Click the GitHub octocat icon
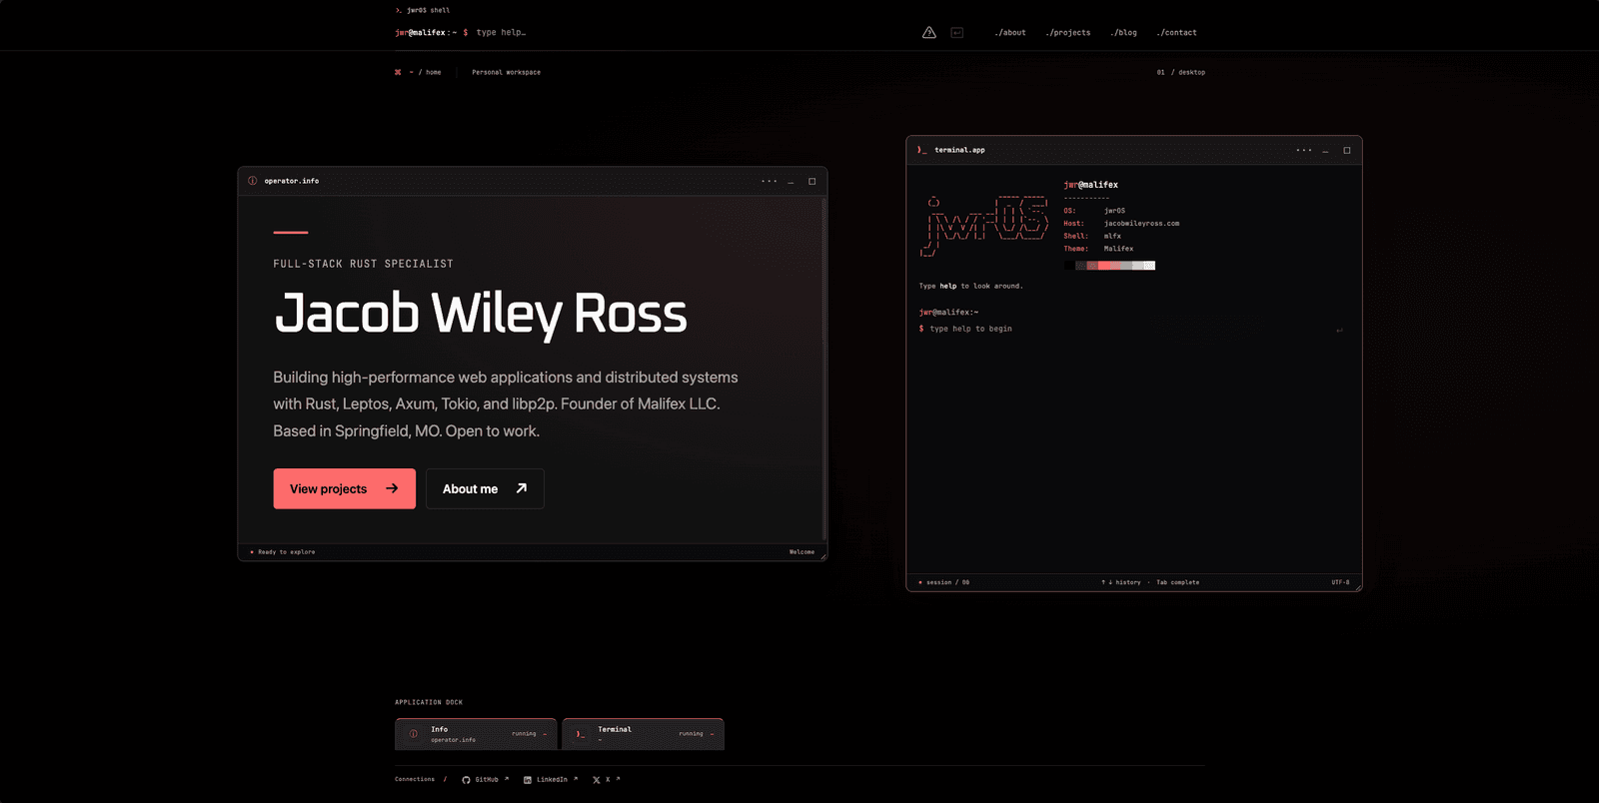 (x=466, y=780)
